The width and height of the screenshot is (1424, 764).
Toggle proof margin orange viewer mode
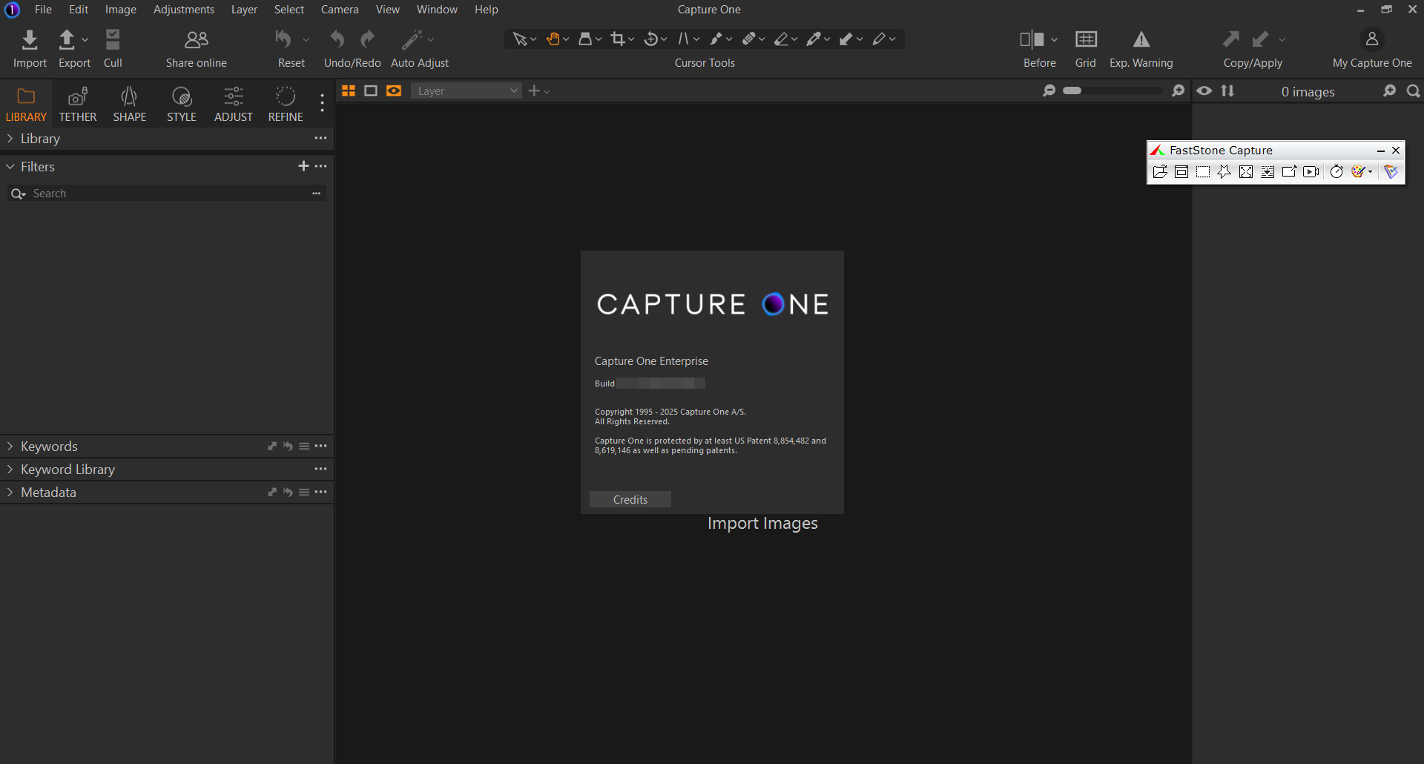point(394,91)
